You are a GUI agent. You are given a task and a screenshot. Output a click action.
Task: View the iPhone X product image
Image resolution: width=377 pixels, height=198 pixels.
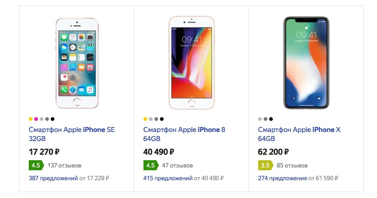(x=306, y=63)
